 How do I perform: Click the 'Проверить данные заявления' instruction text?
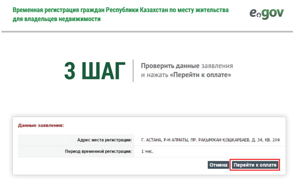(x=187, y=66)
